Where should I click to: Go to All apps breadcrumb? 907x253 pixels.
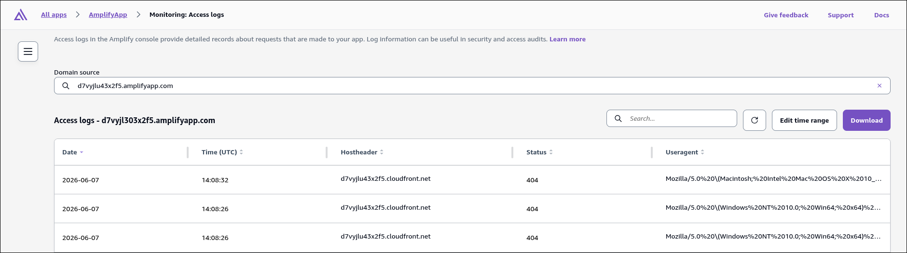[x=54, y=14]
